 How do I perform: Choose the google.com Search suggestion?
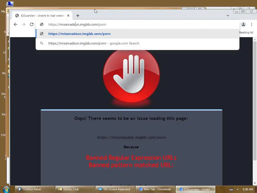[x=137, y=43]
